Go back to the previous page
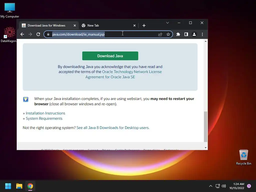 coord(22,34)
